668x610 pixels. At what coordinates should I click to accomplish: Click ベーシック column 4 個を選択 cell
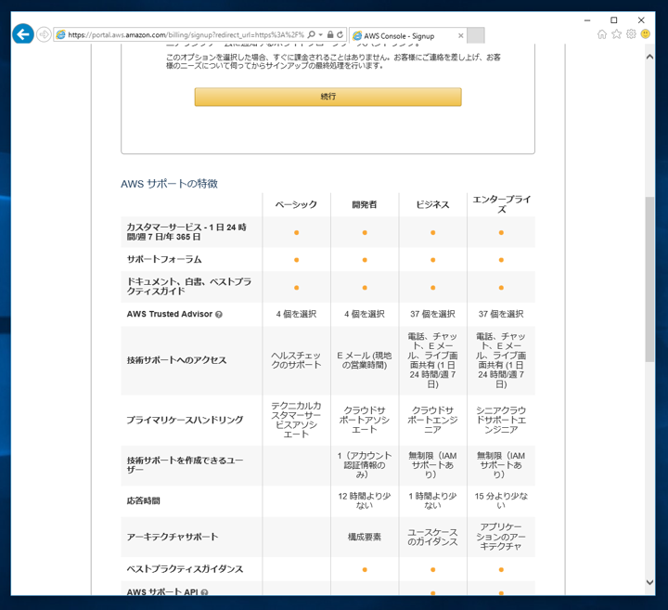(296, 314)
